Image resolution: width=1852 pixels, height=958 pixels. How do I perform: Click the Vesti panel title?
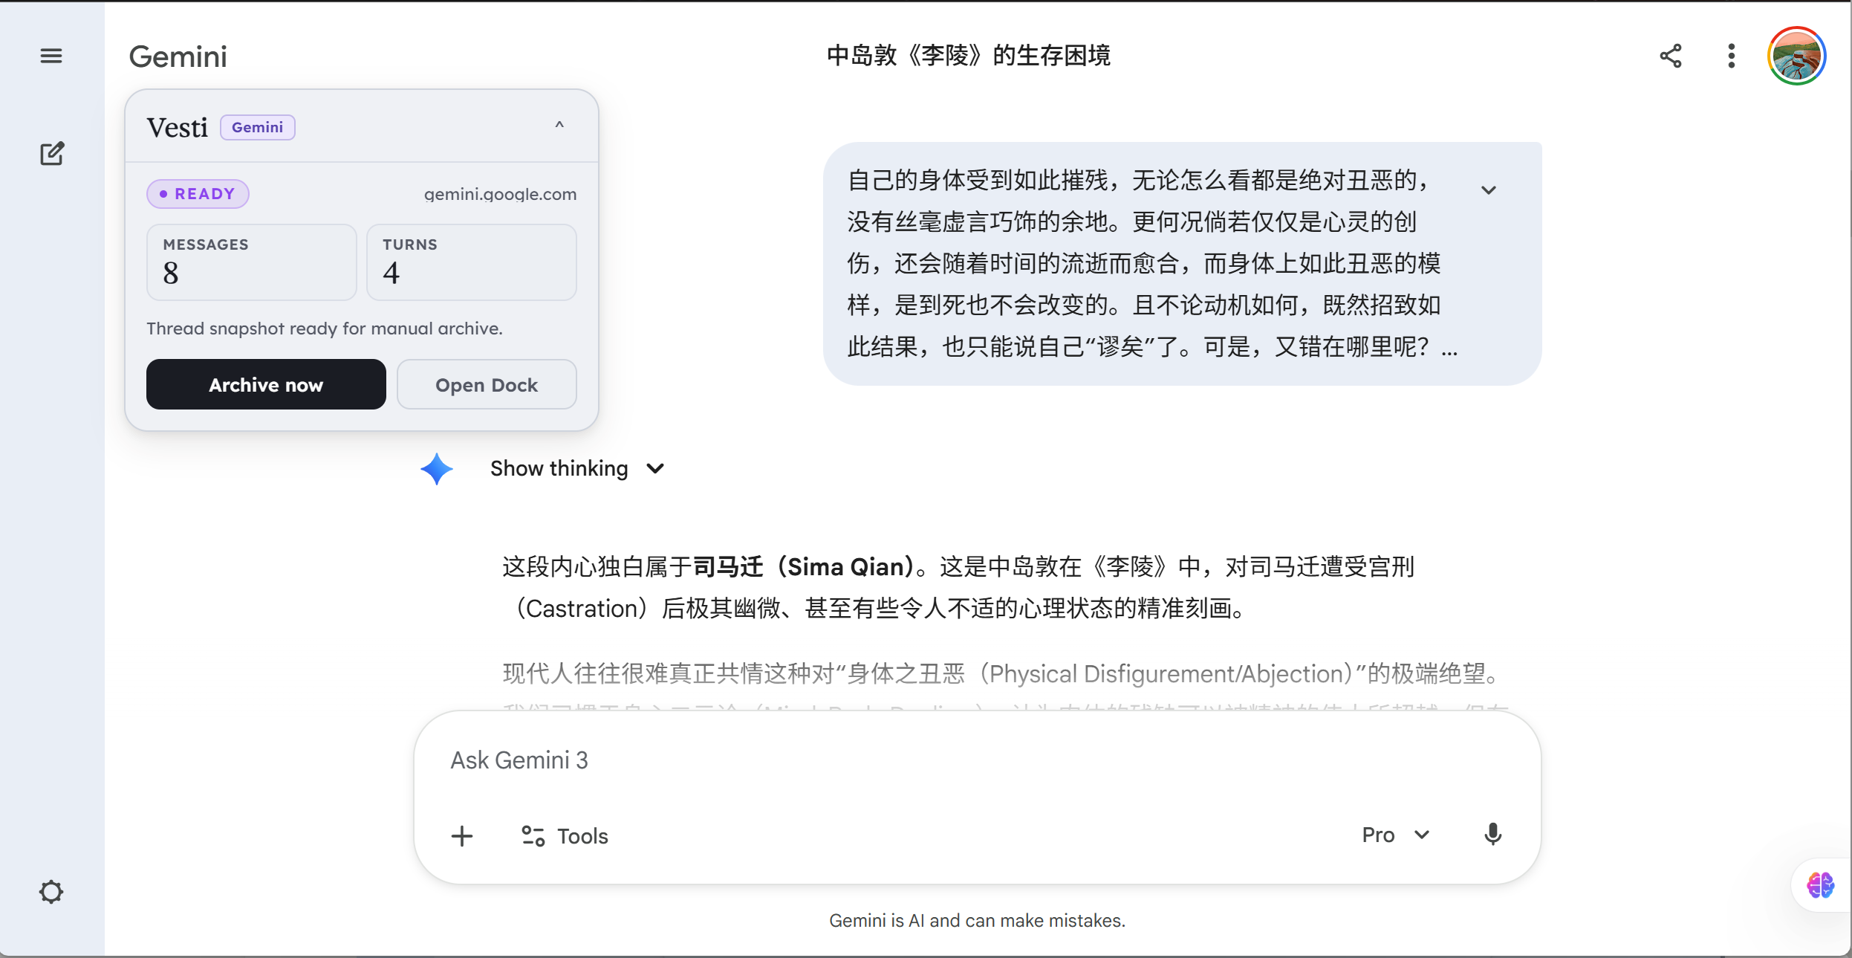(178, 128)
